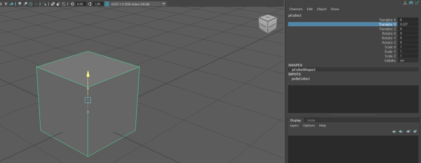The image size is (421, 163).
Task: Click create layer from selected icon
Action: point(415,131)
